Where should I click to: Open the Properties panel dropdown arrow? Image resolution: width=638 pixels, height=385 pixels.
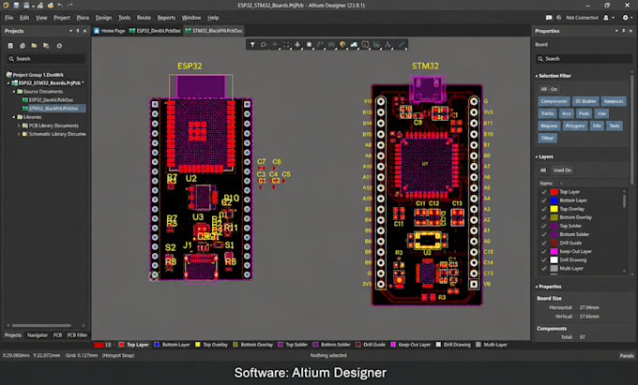point(616,31)
